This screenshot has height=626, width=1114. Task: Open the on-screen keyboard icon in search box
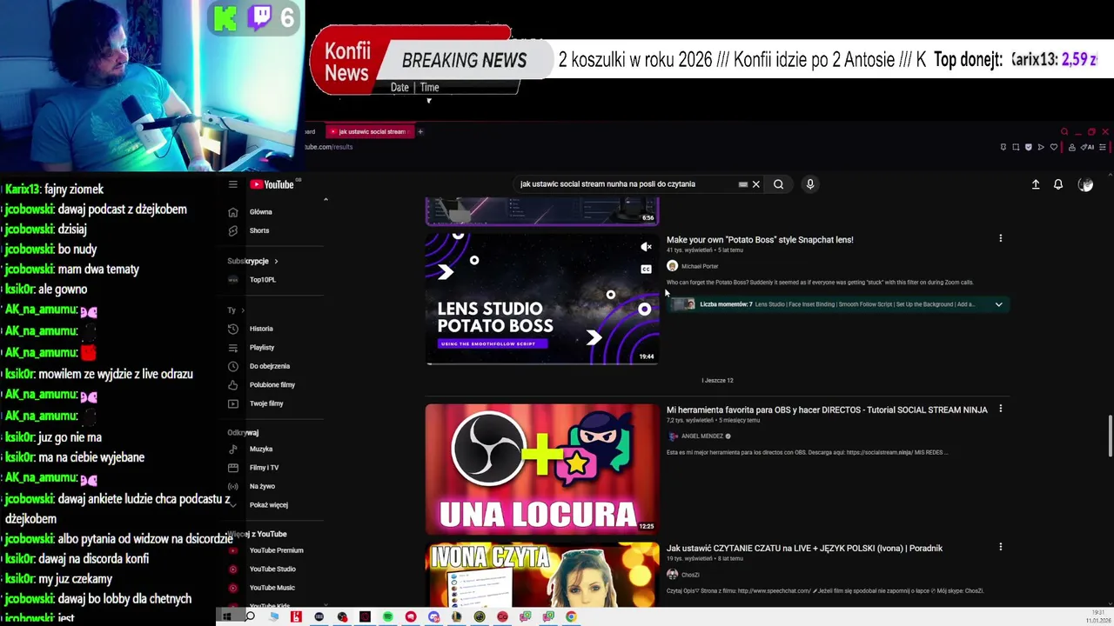742,184
